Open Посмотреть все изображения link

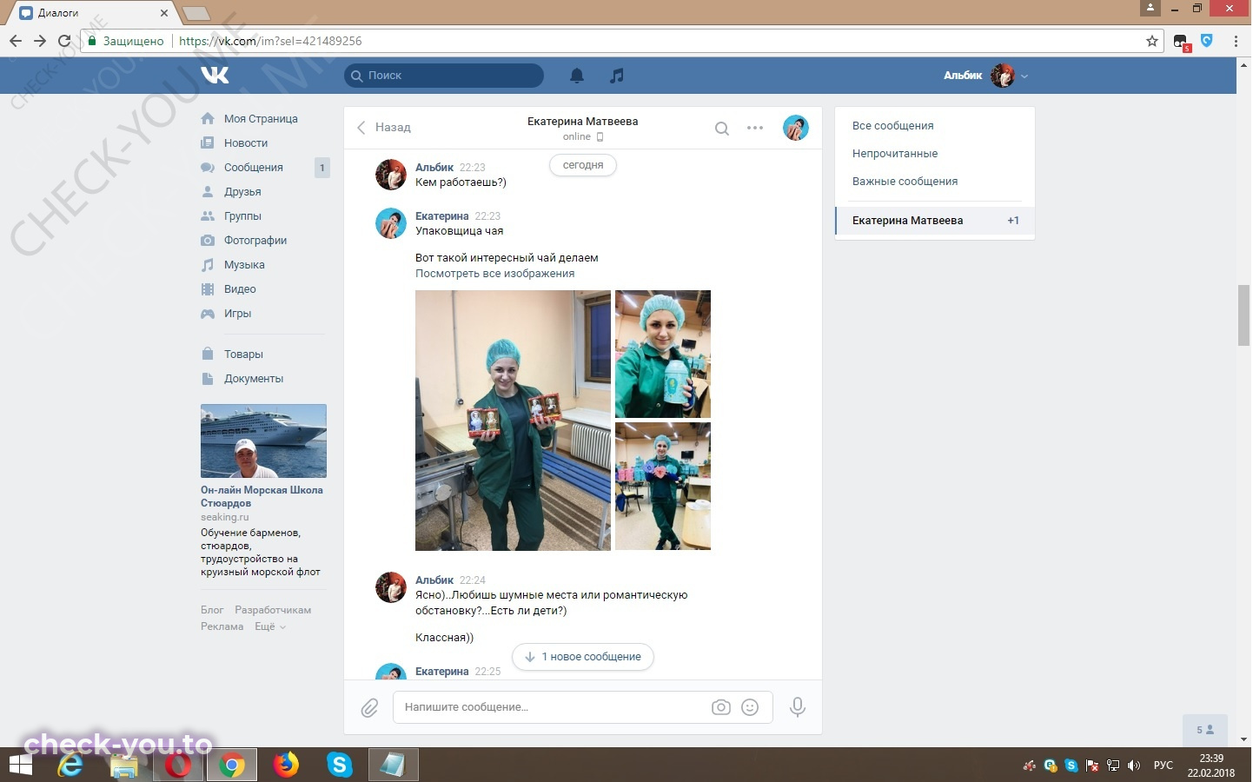[494, 274]
